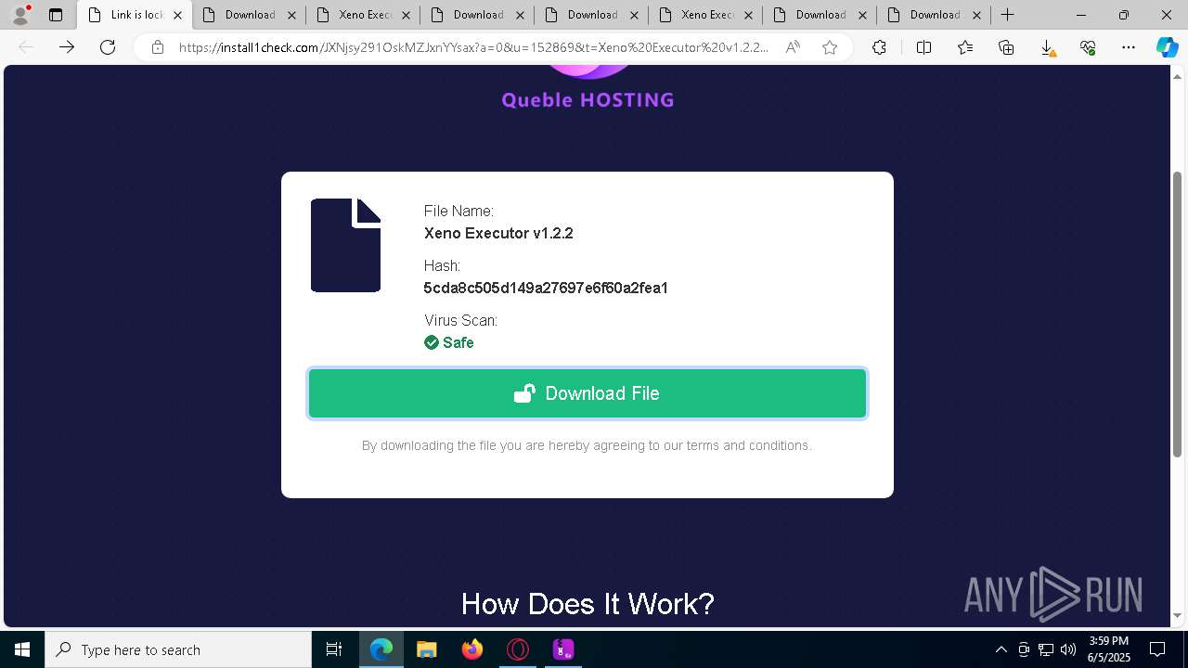The width and height of the screenshot is (1188, 668).
Task: Open Firefox from the taskbar
Action: (x=472, y=649)
